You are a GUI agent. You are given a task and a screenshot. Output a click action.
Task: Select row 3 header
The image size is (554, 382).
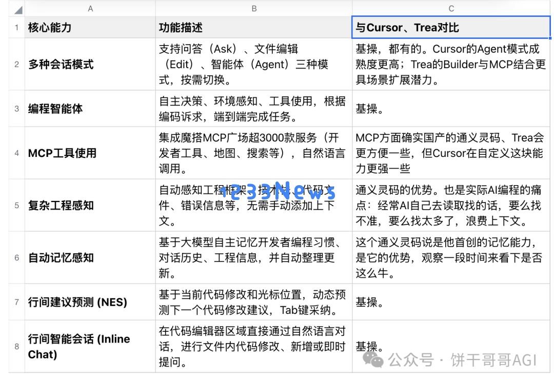pos(16,109)
